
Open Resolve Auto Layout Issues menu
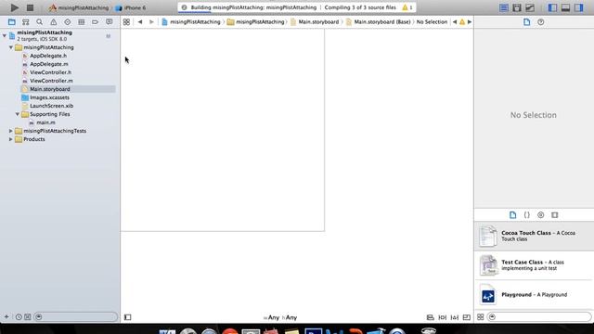[x=454, y=317]
